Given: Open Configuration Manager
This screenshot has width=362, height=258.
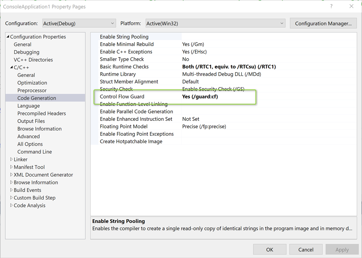Looking at the screenshot, I should coord(323,23).
